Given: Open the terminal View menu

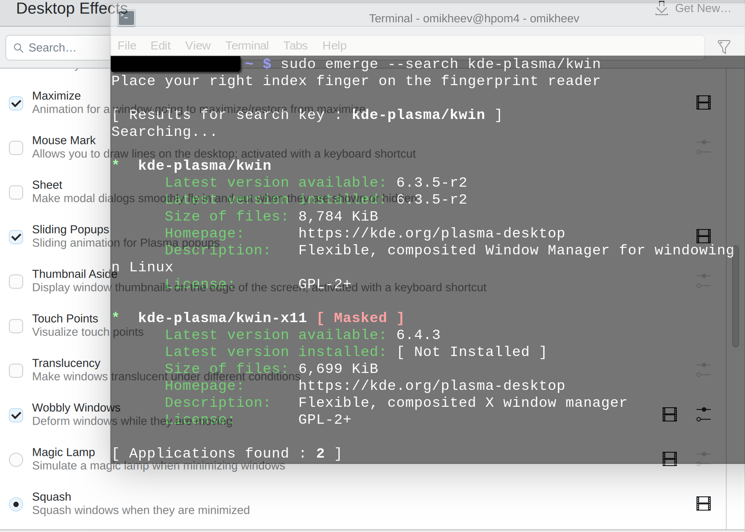Looking at the screenshot, I should click(x=198, y=45).
